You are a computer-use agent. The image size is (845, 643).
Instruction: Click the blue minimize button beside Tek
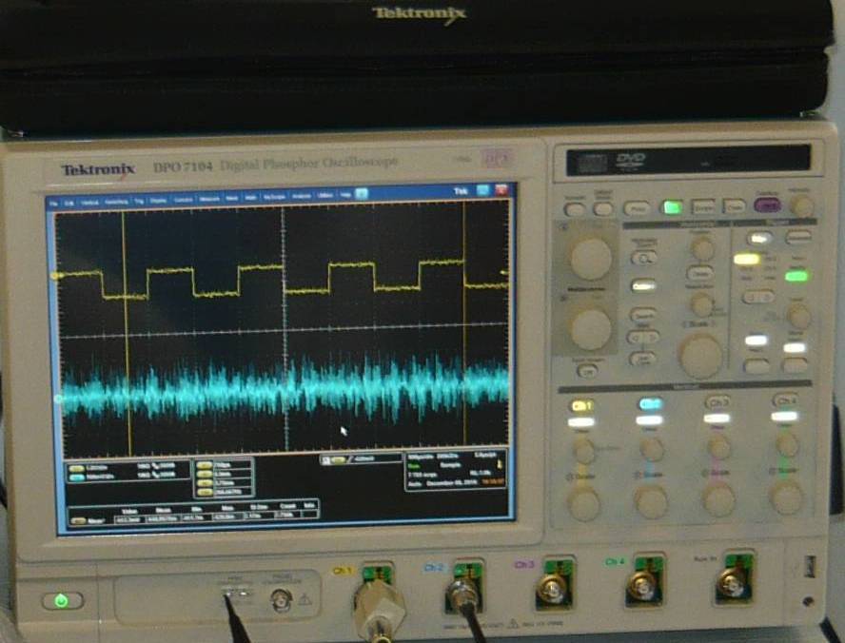coord(482,190)
